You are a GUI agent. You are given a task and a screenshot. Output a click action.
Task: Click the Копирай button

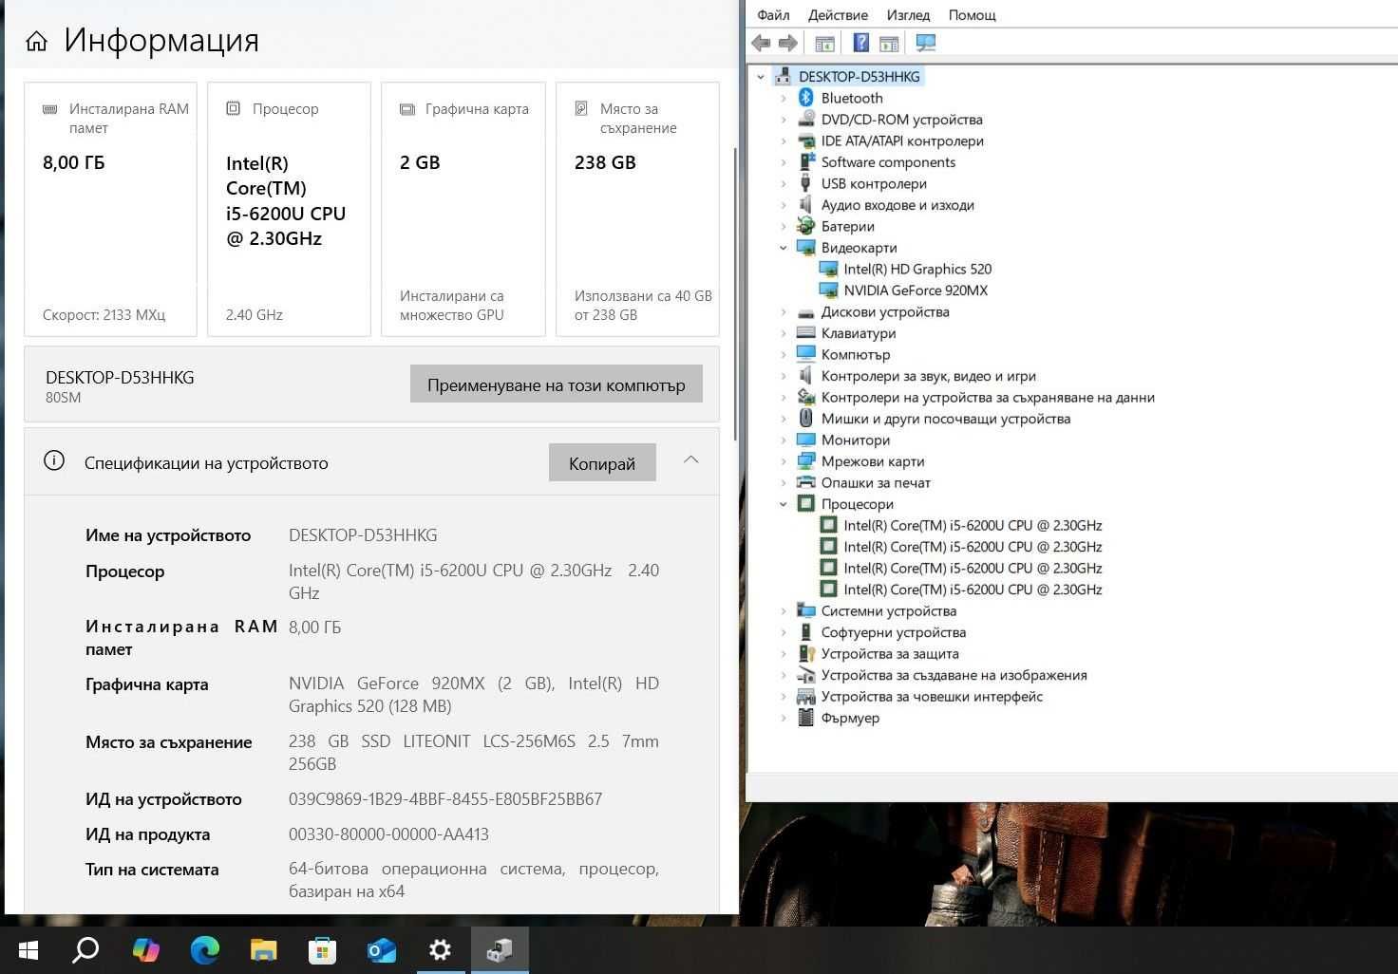[602, 463]
